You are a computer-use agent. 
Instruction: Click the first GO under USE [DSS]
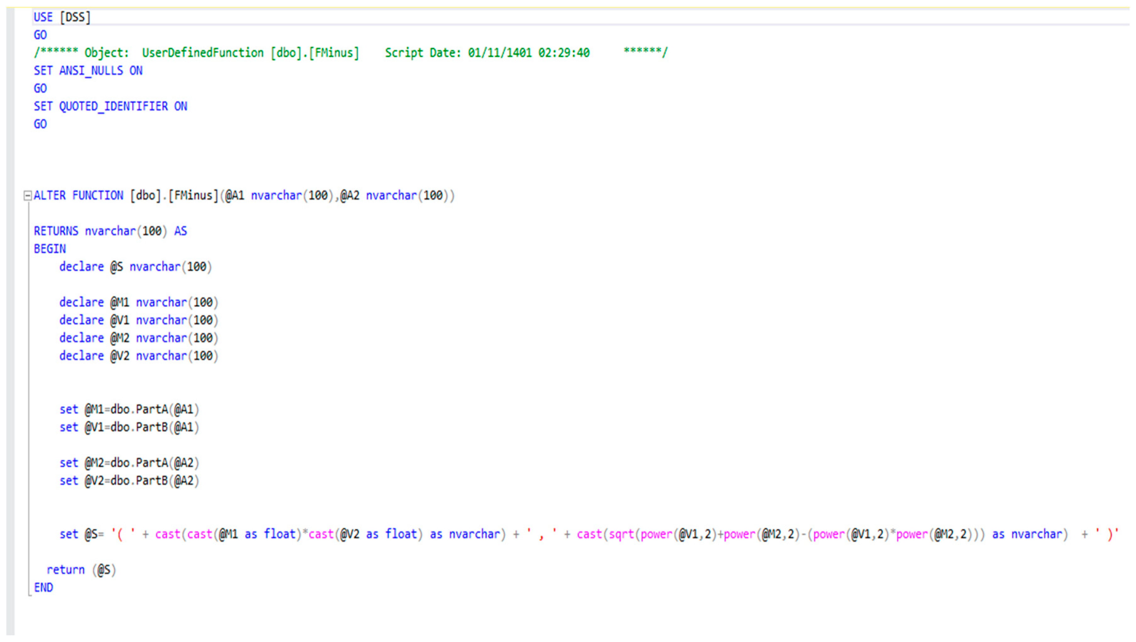(40, 35)
